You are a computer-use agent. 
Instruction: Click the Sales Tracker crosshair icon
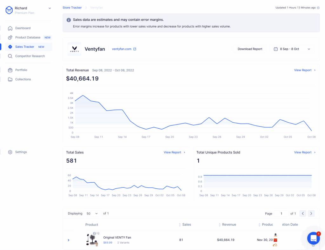coord(10,47)
